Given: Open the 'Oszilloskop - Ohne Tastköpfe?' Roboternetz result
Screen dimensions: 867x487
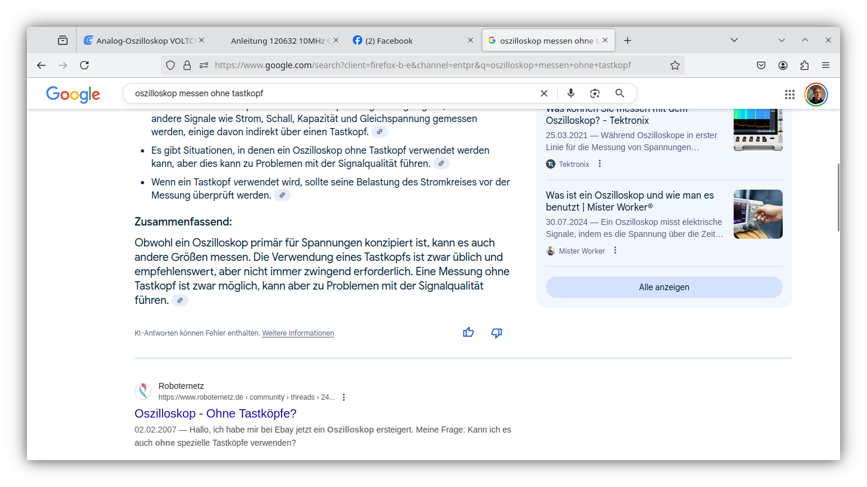Looking at the screenshot, I should (x=215, y=413).
